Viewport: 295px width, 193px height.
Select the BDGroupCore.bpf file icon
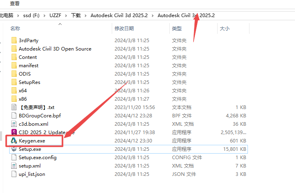(x=14, y=116)
